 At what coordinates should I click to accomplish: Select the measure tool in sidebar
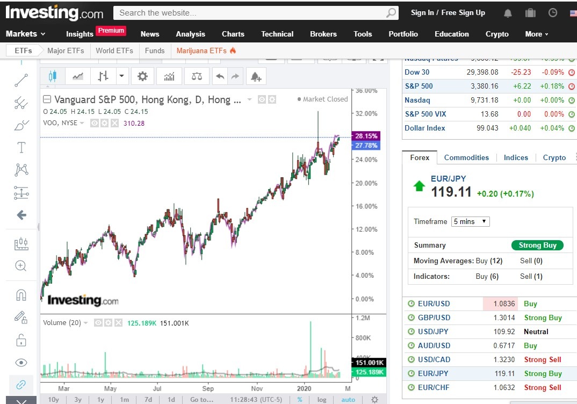tap(21, 243)
